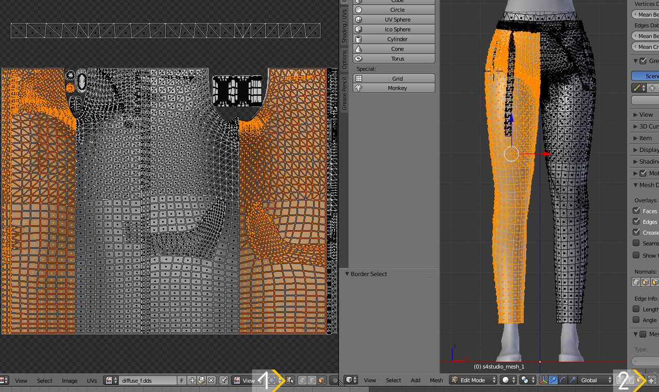The height and width of the screenshot is (392, 659).
Task: Open UV editor pivot point dropdown
Action: [273, 381]
